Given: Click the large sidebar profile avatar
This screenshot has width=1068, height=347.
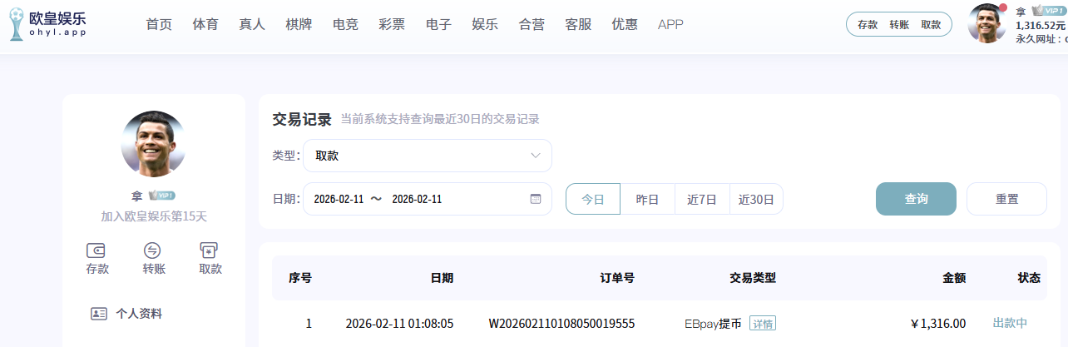Looking at the screenshot, I should tap(153, 143).
